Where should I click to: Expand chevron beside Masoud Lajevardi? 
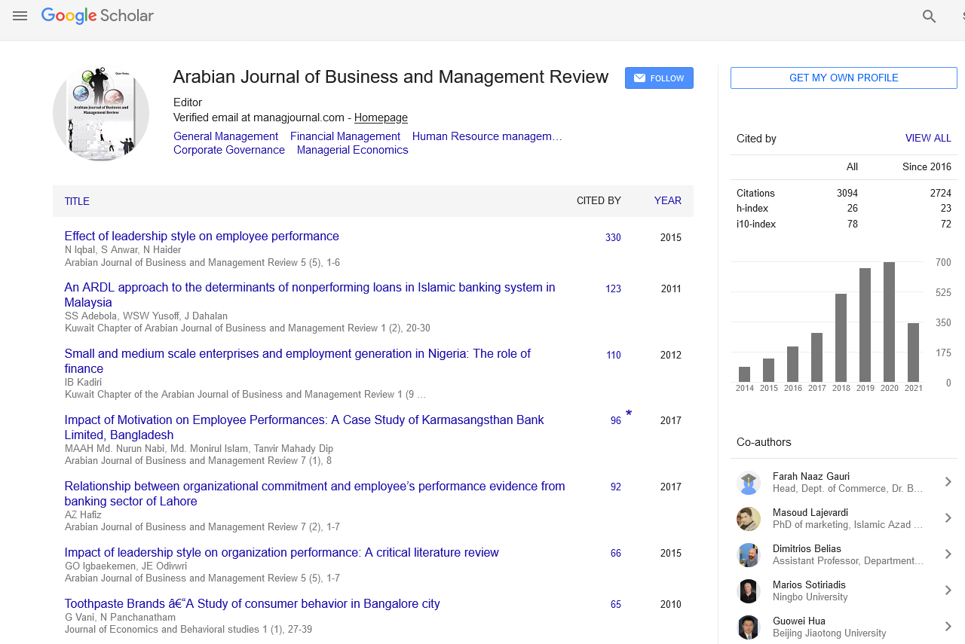click(x=948, y=518)
